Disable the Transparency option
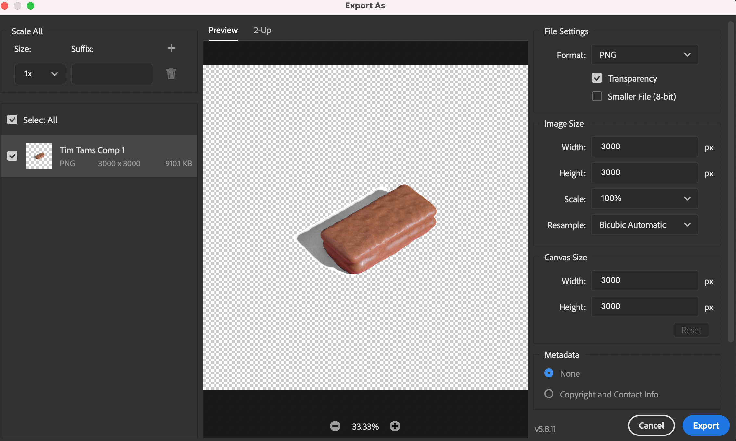This screenshot has width=736, height=441. pyautogui.click(x=597, y=78)
